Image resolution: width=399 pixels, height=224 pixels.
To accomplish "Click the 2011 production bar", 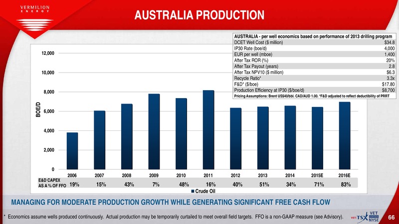I will click(x=208, y=130).
